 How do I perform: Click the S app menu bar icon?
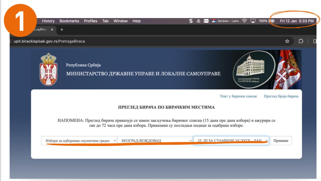191,21
